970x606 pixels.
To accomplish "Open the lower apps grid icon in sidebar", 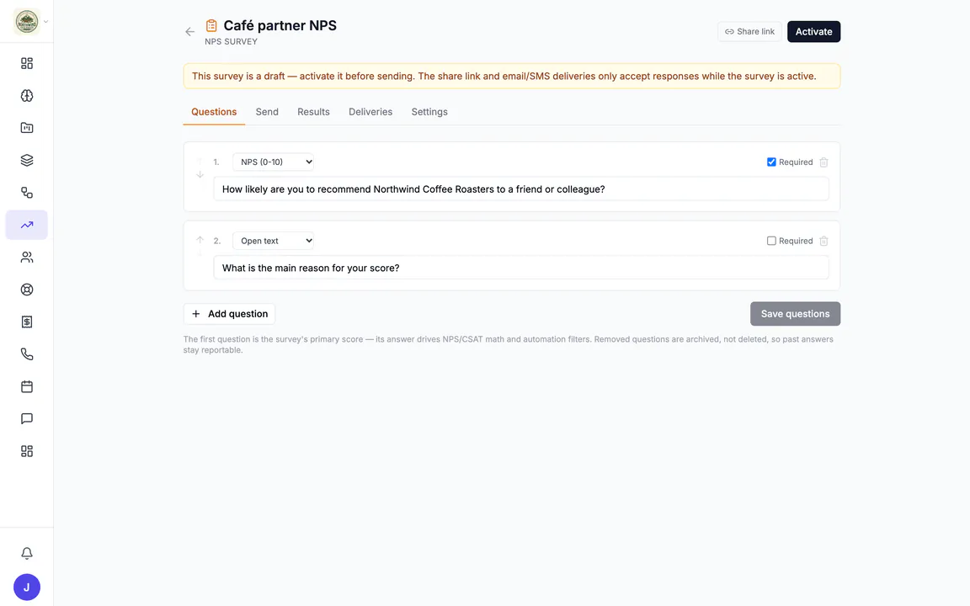I will [x=27, y=451].
